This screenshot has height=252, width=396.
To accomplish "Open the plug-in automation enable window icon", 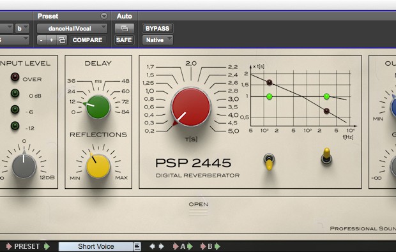I will pos(125,29).
